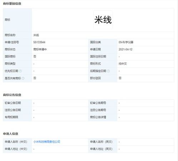Click the 商标公告详情 label
This screenshot has height=161, width=178.
coord(98,117)
